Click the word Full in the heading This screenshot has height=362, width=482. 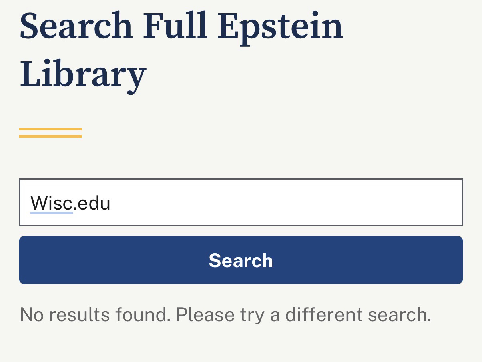(175, 26)
